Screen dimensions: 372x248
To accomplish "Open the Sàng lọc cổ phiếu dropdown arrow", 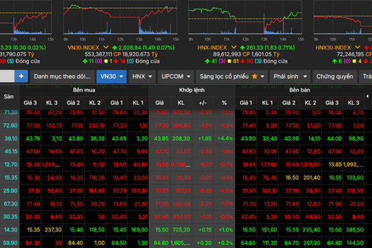I will tap(262, 76).
